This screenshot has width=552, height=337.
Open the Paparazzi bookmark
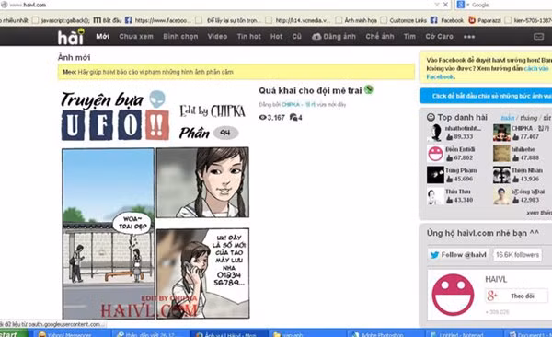click(485, 20)
